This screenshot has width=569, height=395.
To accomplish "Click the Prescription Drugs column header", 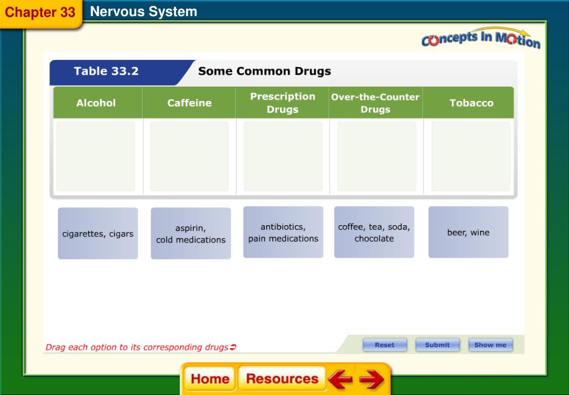I will (283, 103).
